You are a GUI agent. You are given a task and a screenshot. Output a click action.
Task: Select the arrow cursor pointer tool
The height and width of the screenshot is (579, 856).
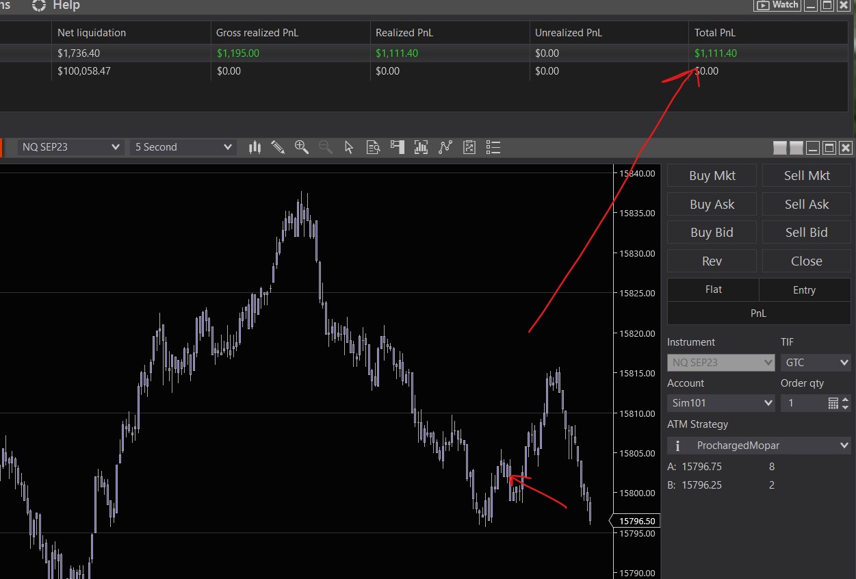(x=349, y=147)
